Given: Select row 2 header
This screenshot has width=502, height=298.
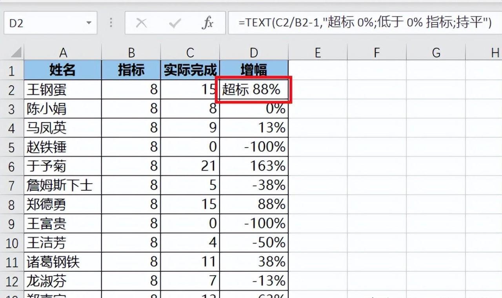Looking at the screenshot, I should [x=12, y=90].
